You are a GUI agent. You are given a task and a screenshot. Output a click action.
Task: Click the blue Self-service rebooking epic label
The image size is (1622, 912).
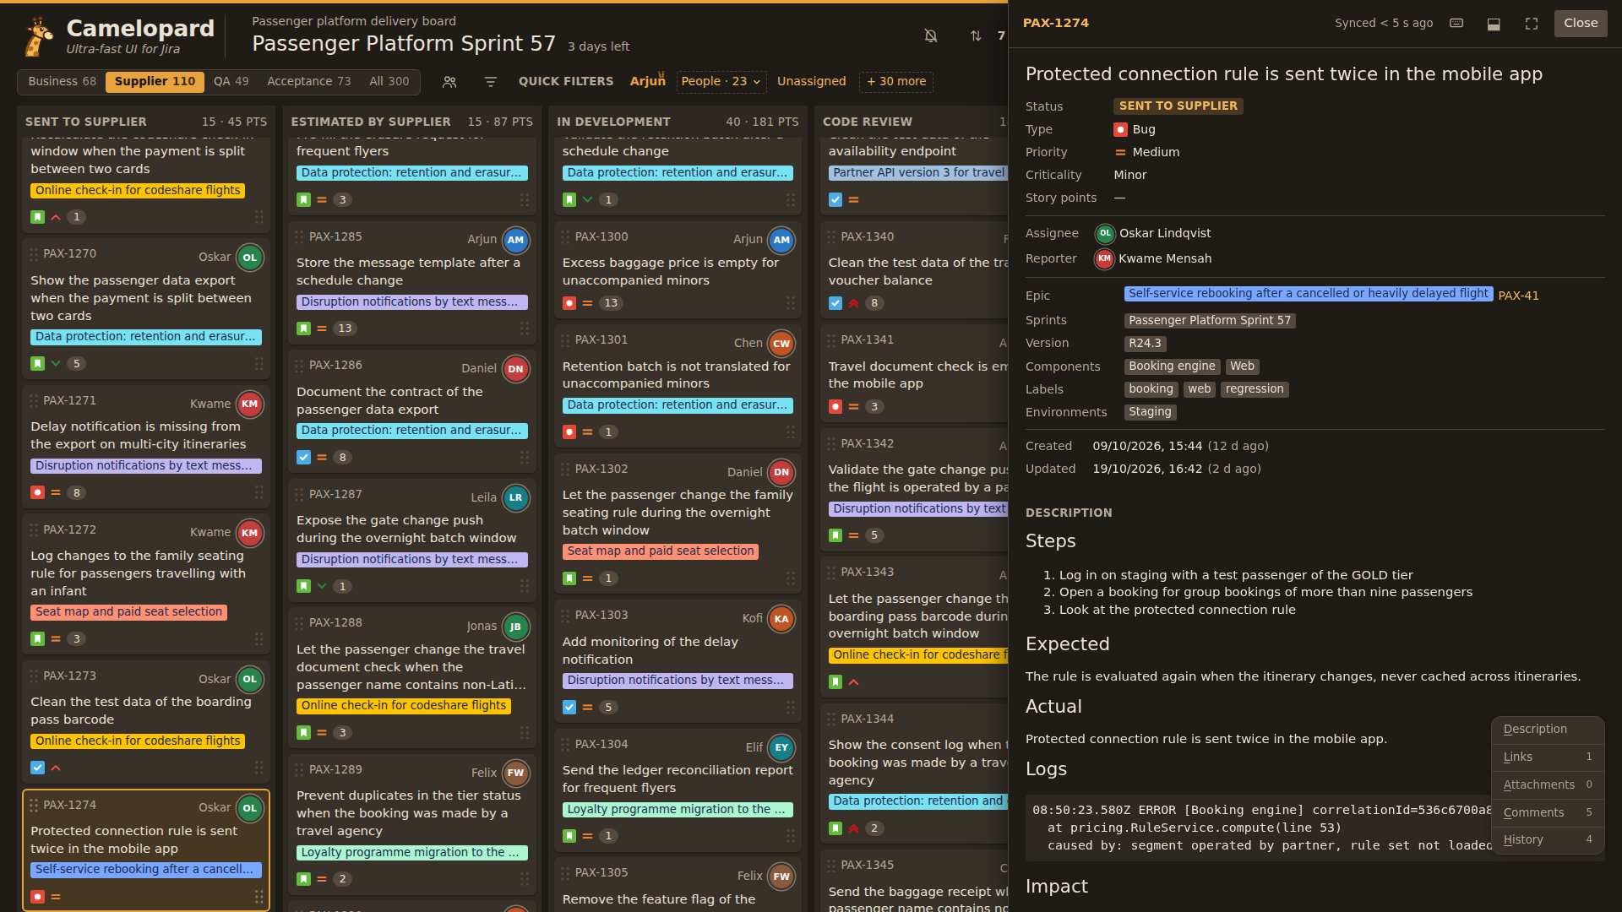pos(1308,294)
